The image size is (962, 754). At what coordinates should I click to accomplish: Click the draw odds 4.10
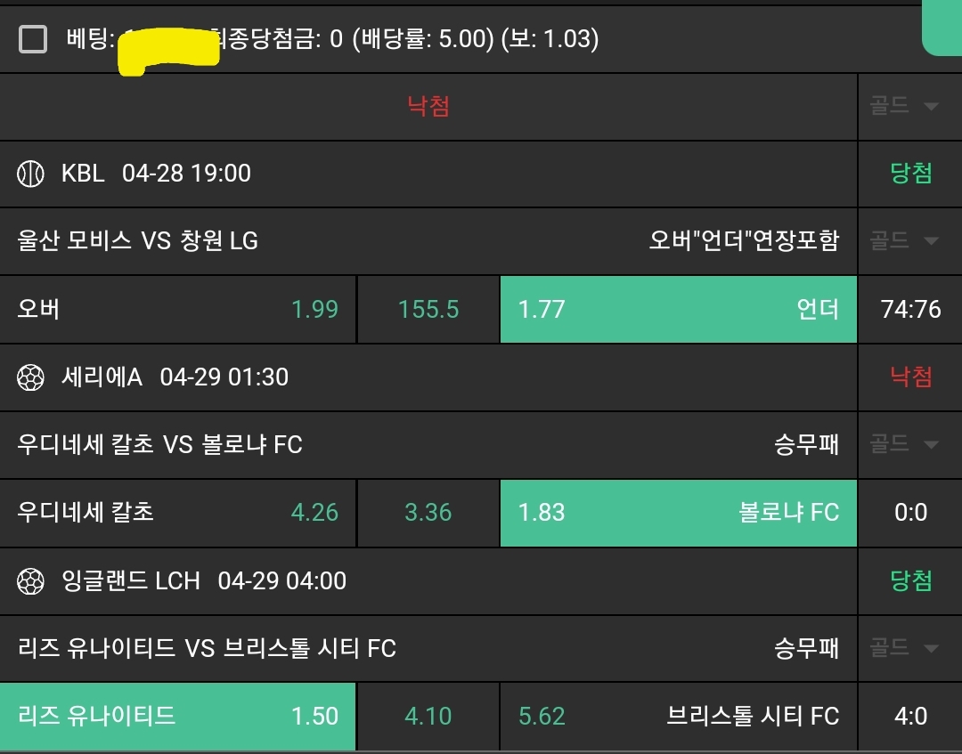point(428,716)
